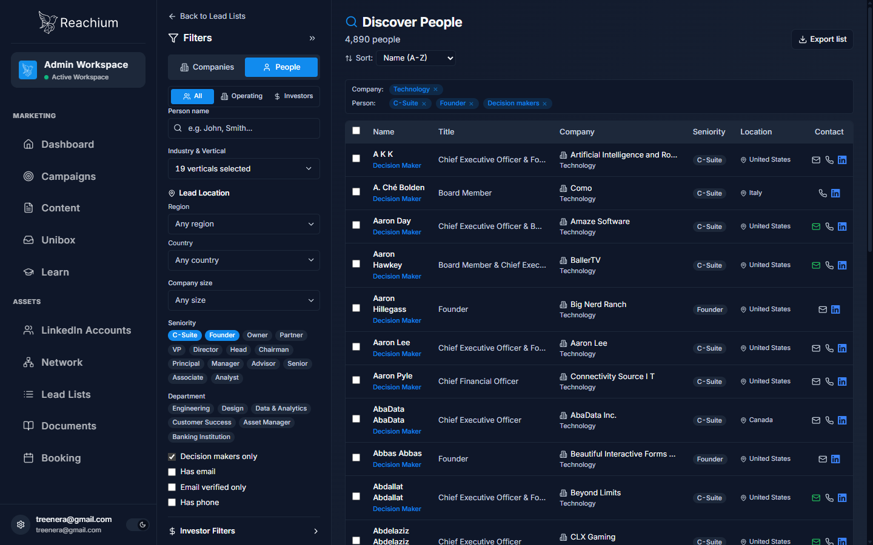
Task: Click the Discover People search icon
Action: pyautogui.click(x=351, y=22)
